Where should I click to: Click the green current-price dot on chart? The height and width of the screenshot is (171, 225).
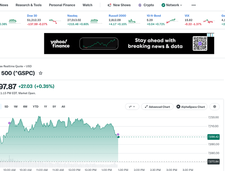(118, 137)
